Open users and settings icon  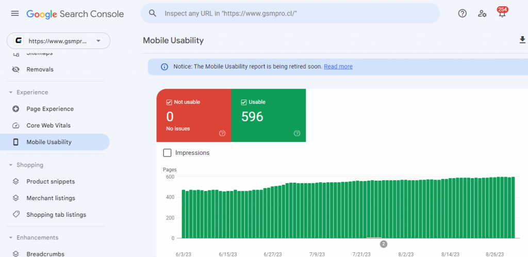pyautogui.click(x=482, y=13)
